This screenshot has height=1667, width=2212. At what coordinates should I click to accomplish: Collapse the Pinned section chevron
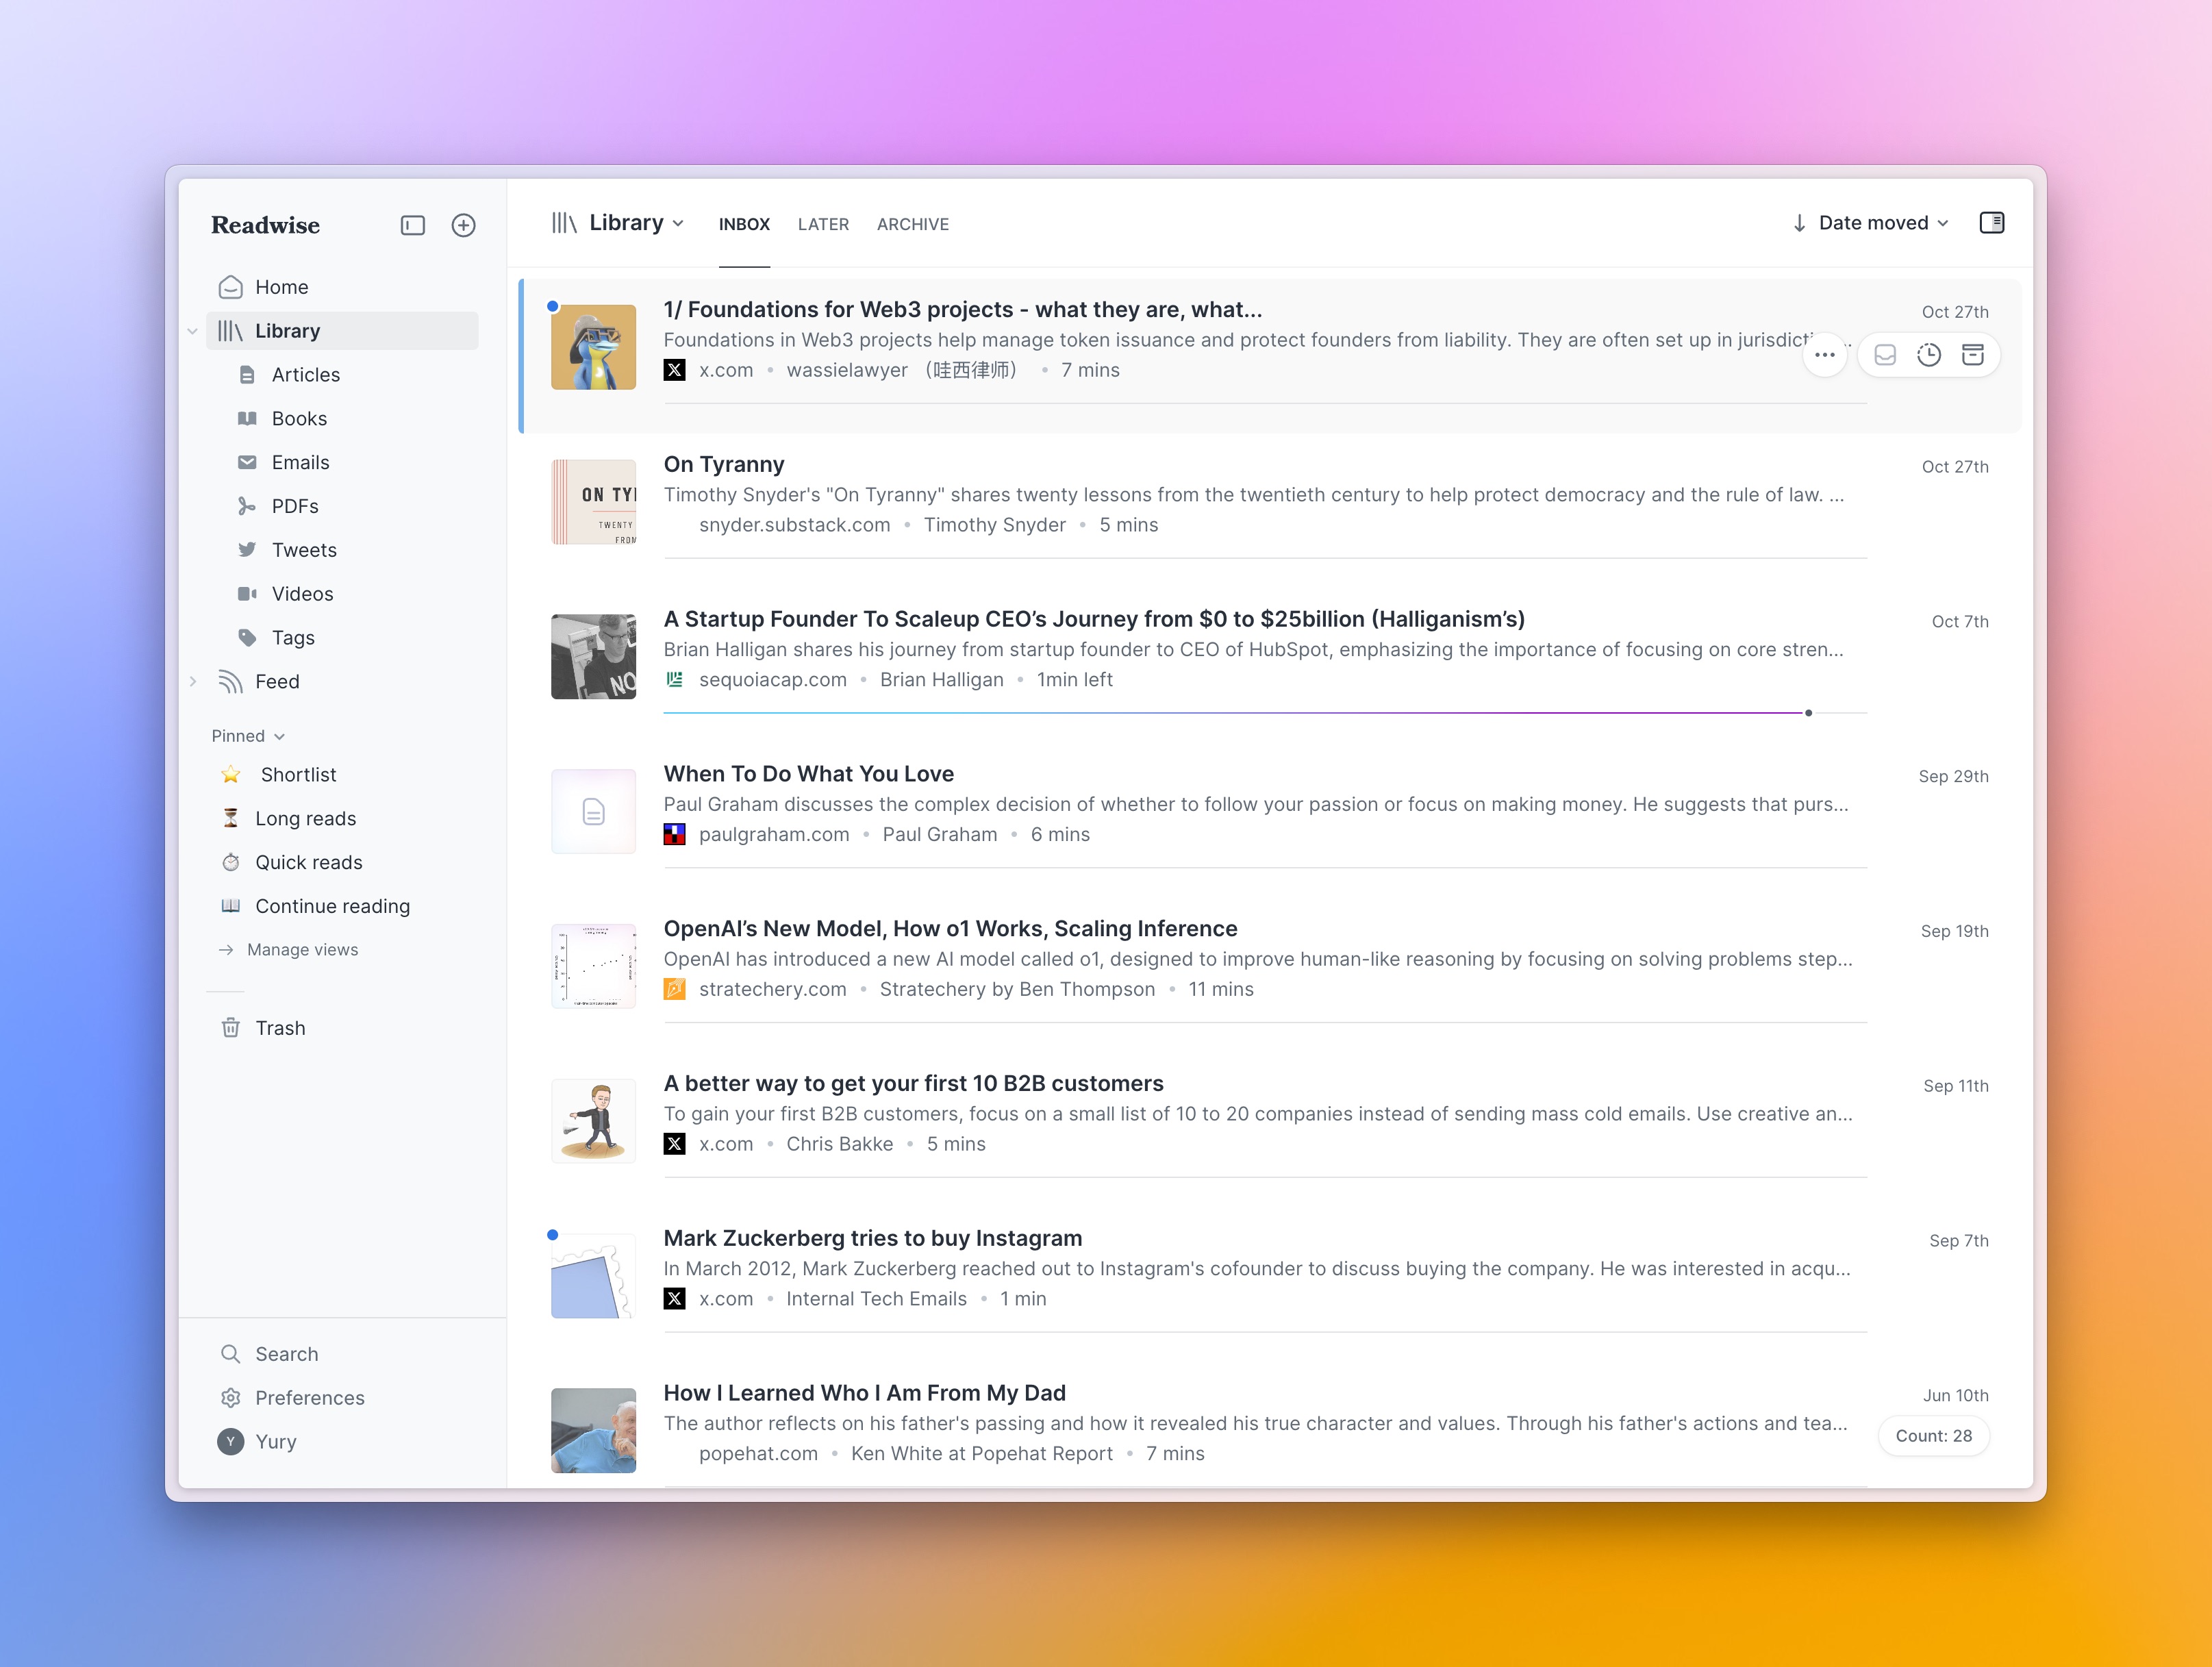coord(279,737)
